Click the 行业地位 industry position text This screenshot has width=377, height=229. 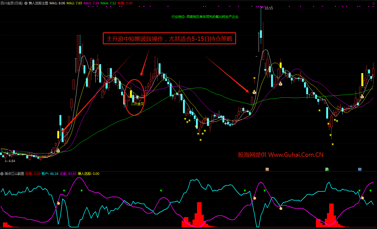(x=205, y=17)
